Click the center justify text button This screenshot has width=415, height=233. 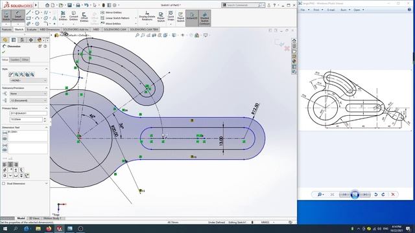(10, 164)
